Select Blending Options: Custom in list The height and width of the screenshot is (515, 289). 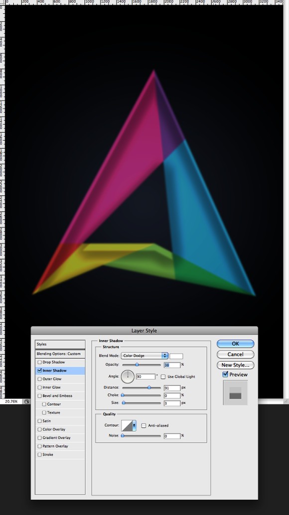point(60,354)
